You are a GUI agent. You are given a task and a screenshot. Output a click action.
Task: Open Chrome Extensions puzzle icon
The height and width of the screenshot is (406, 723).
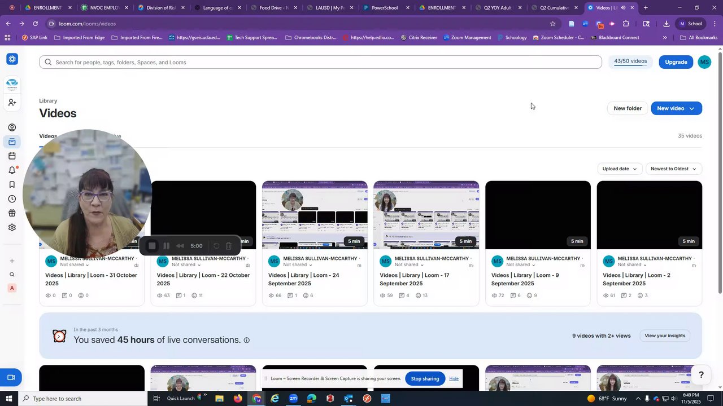[626, 24]
